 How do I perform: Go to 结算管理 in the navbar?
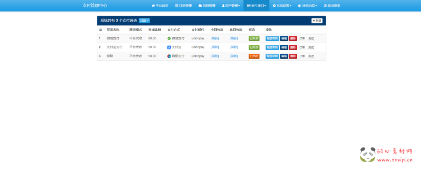207,6
